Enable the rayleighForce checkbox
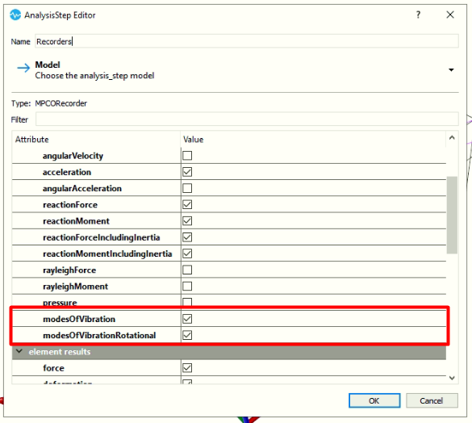472x423 pixels. [187, 270]
